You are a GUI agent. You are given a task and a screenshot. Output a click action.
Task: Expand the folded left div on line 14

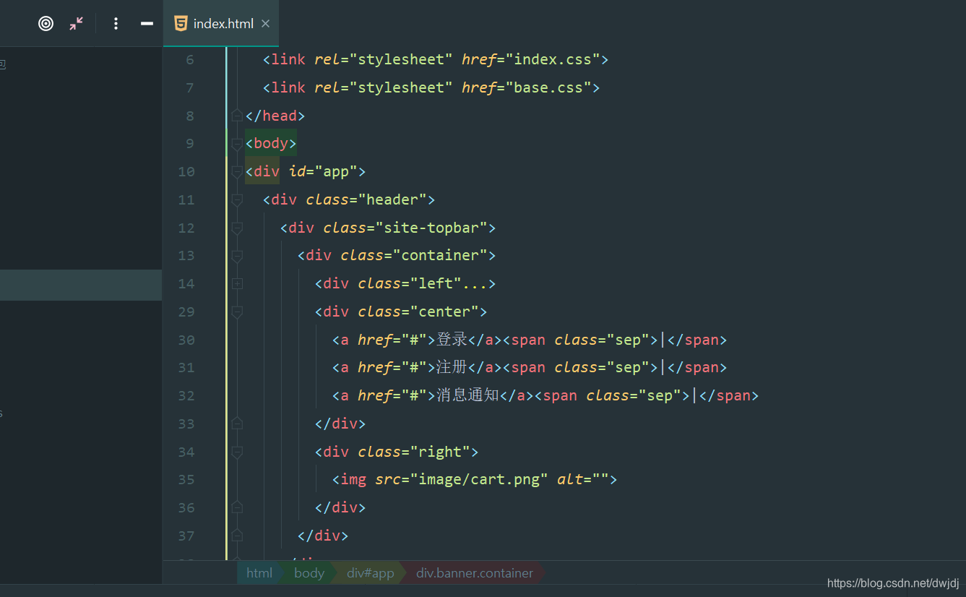237,284
